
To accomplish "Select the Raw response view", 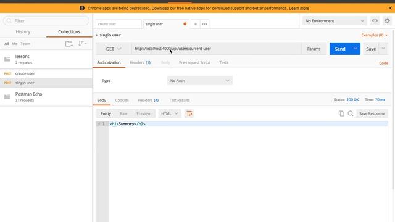I will coord(123,113).
